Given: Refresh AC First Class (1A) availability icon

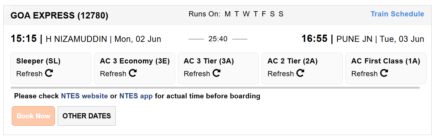Looking at the screenshot, I should click(x=384, y=73).
